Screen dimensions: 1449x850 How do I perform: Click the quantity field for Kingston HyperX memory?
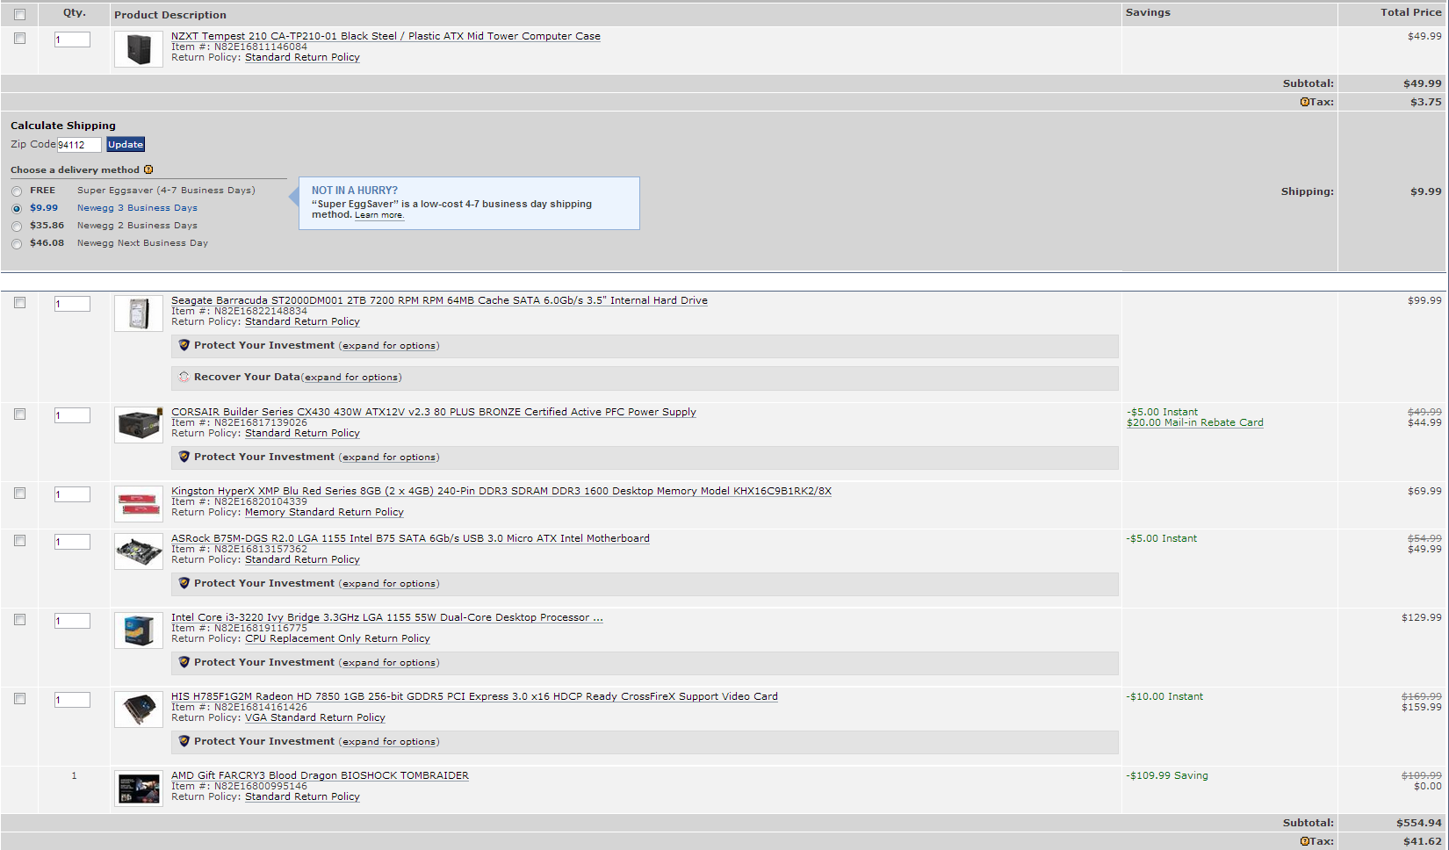(x=72, y=494)
